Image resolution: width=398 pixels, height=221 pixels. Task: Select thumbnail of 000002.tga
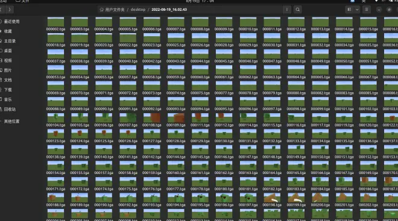click(55, 22)
